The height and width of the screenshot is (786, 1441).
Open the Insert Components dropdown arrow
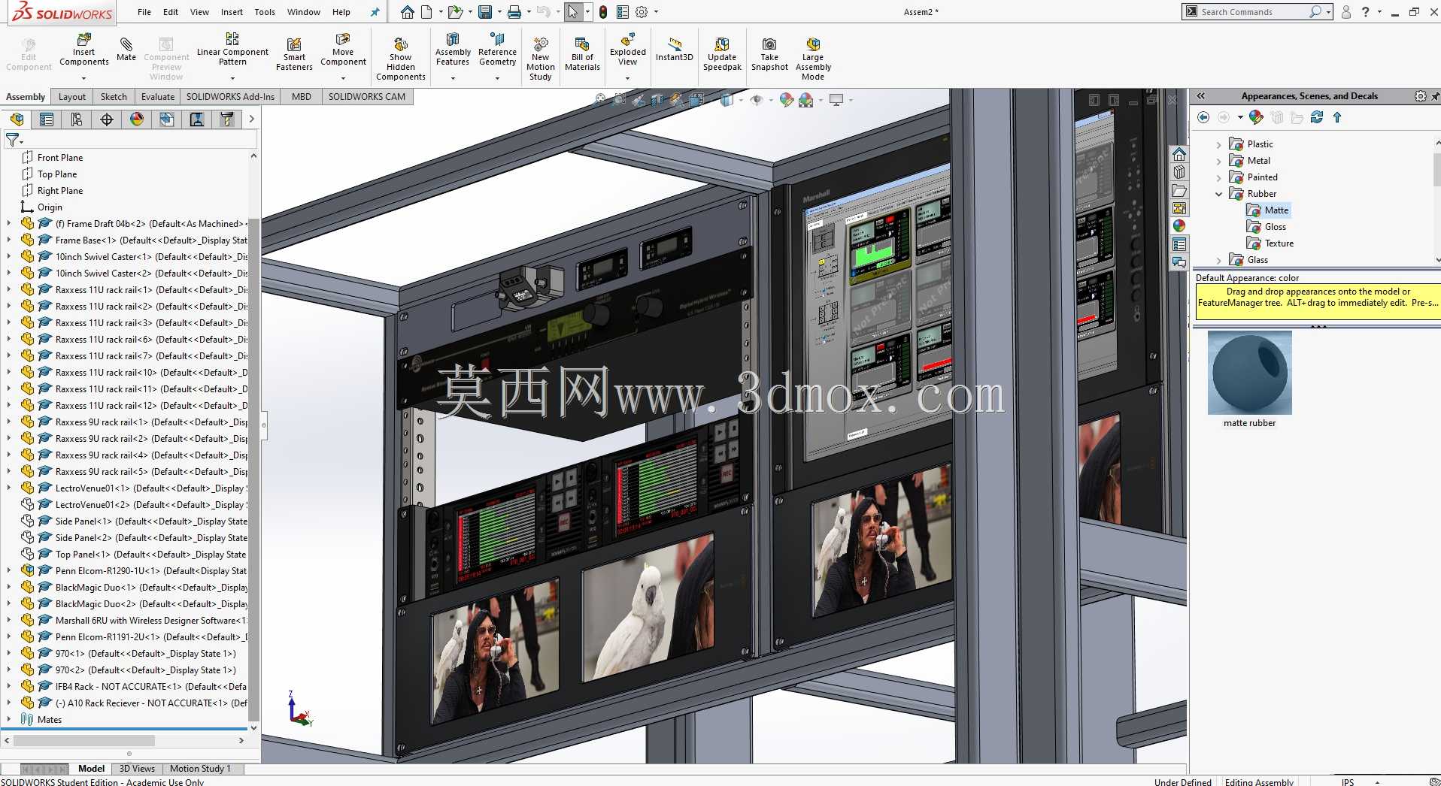pos(83,78)
